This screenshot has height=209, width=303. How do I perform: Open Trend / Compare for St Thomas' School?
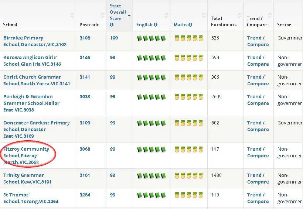click(x=258, y=198)
